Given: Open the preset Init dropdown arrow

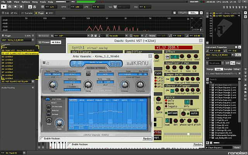Looking at the screenshot, I should (x=88, y=36).
